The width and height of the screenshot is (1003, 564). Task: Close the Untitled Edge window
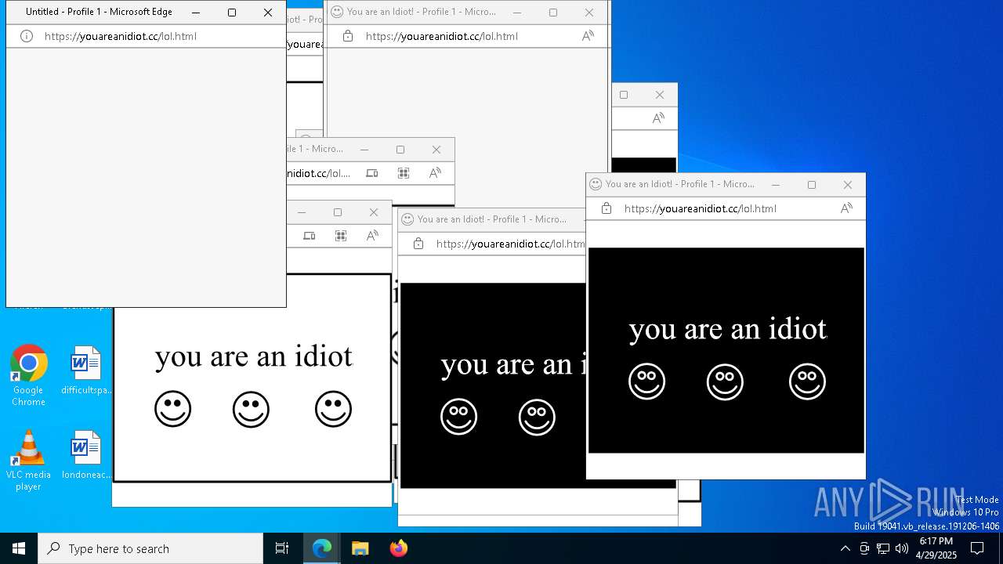pos(268,13)
